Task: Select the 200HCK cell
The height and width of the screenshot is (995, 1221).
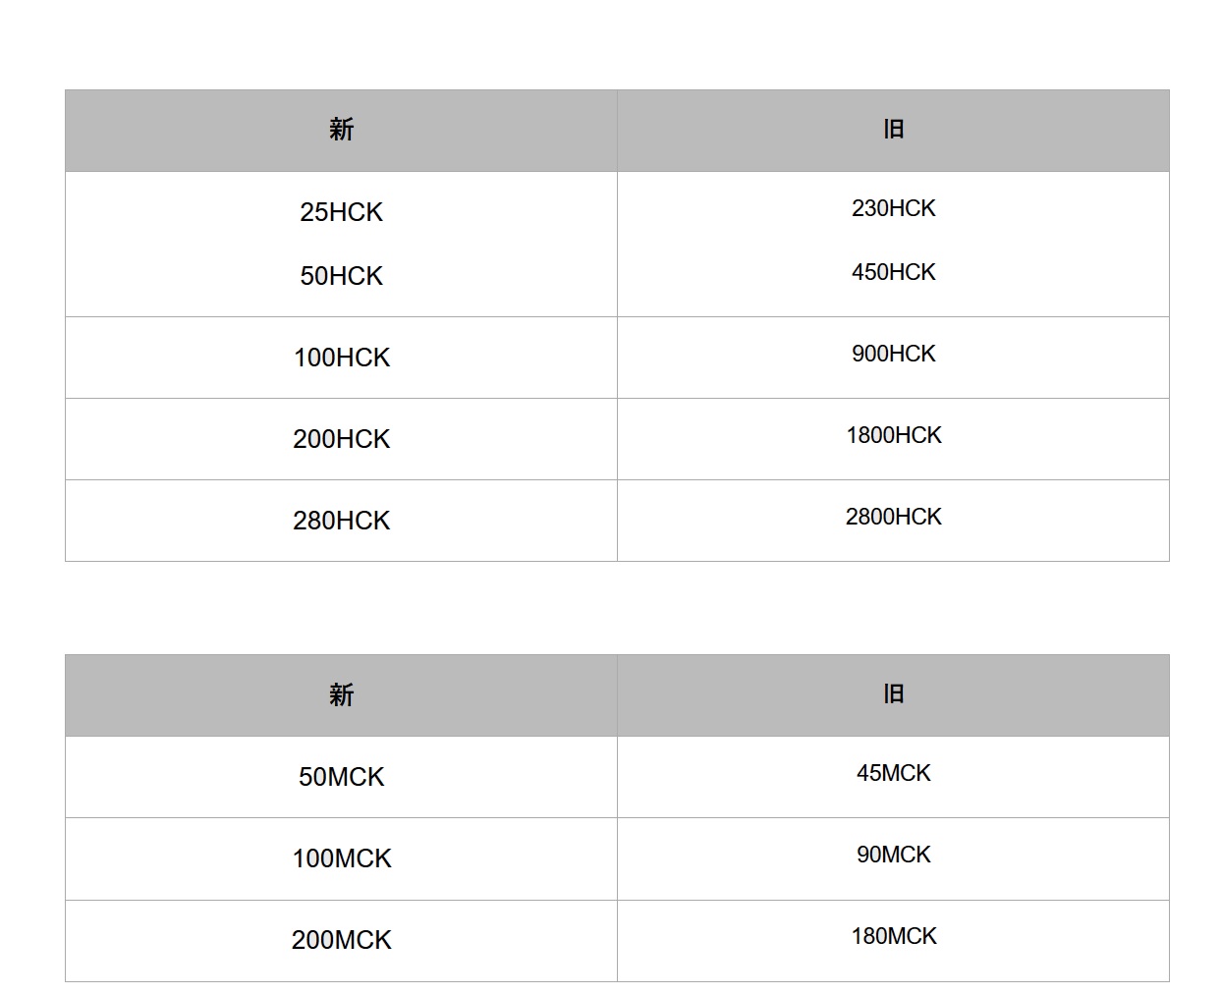Action: tap(341, 439)
